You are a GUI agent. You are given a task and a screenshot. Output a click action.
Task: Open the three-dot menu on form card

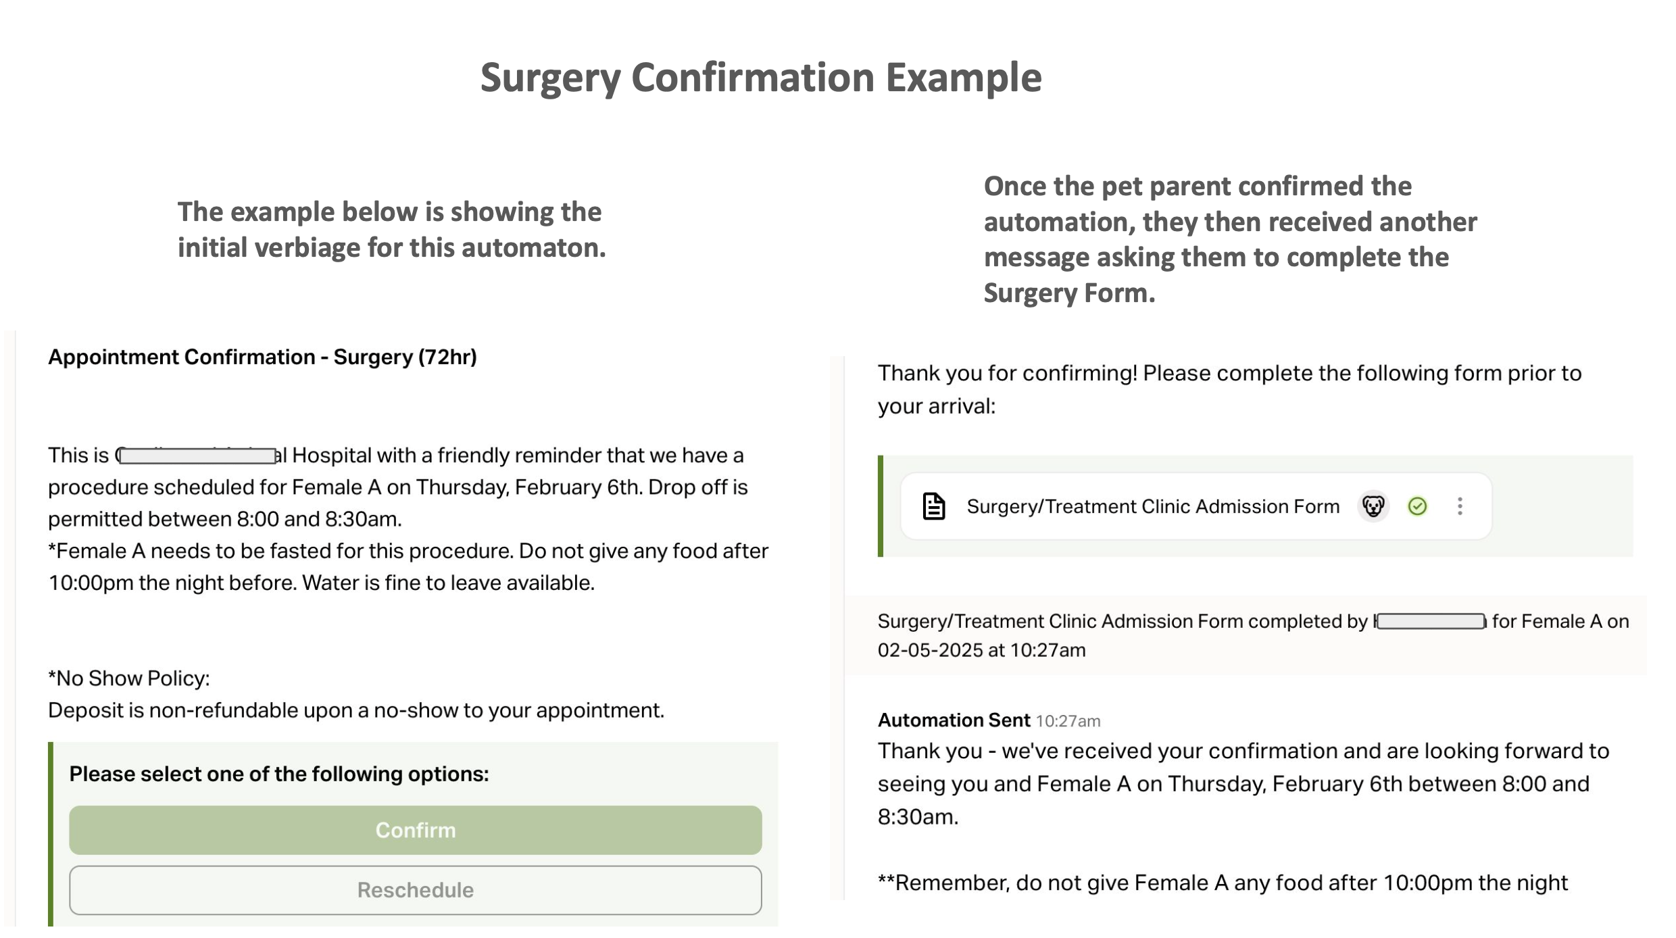1460,506
